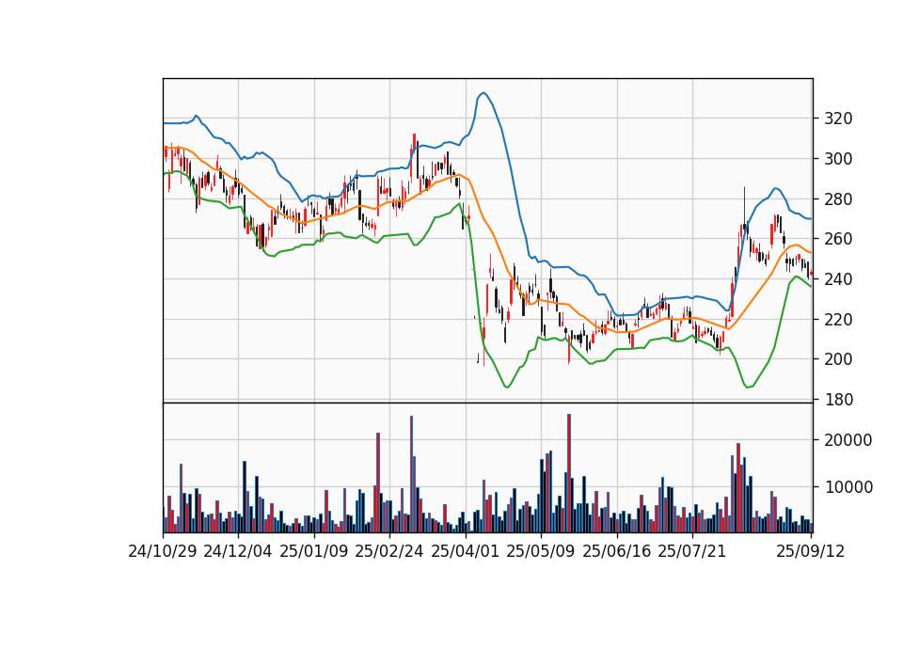Image resolution: width=903 pixels, height=649 pixels.
Task: Click the 25/09/12 date label
Action: click(810, 551)
